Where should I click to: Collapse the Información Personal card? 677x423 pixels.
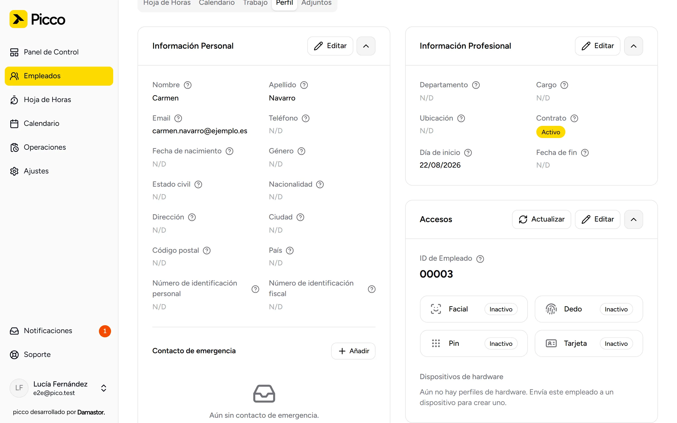pos(366,46)
